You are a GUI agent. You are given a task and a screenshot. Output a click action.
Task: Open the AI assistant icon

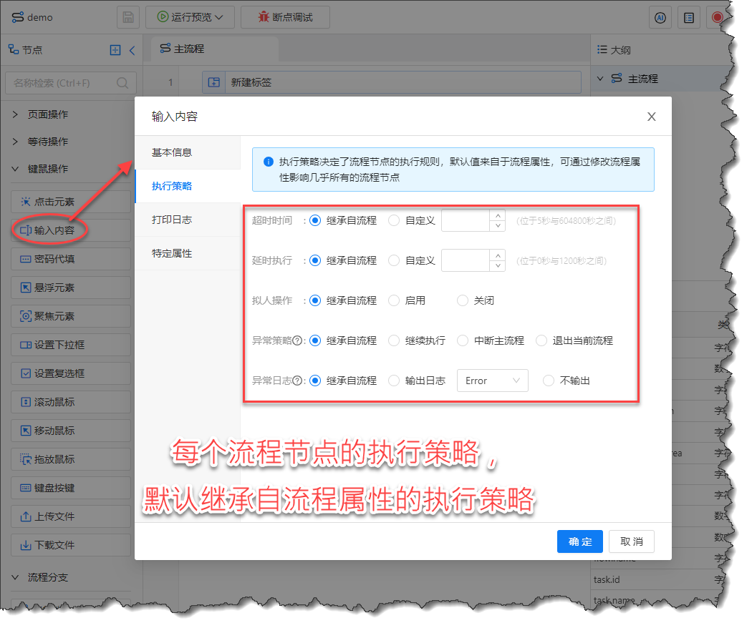(660, 18)
